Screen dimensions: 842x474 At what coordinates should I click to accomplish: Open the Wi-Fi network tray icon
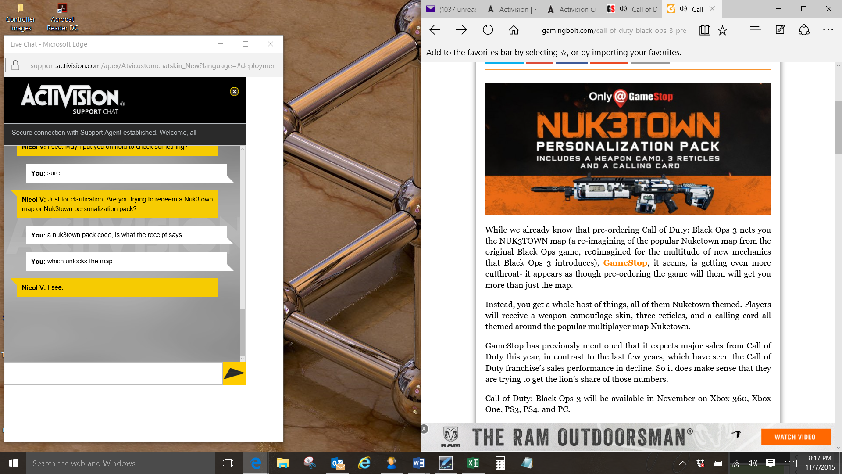point(736,463)
